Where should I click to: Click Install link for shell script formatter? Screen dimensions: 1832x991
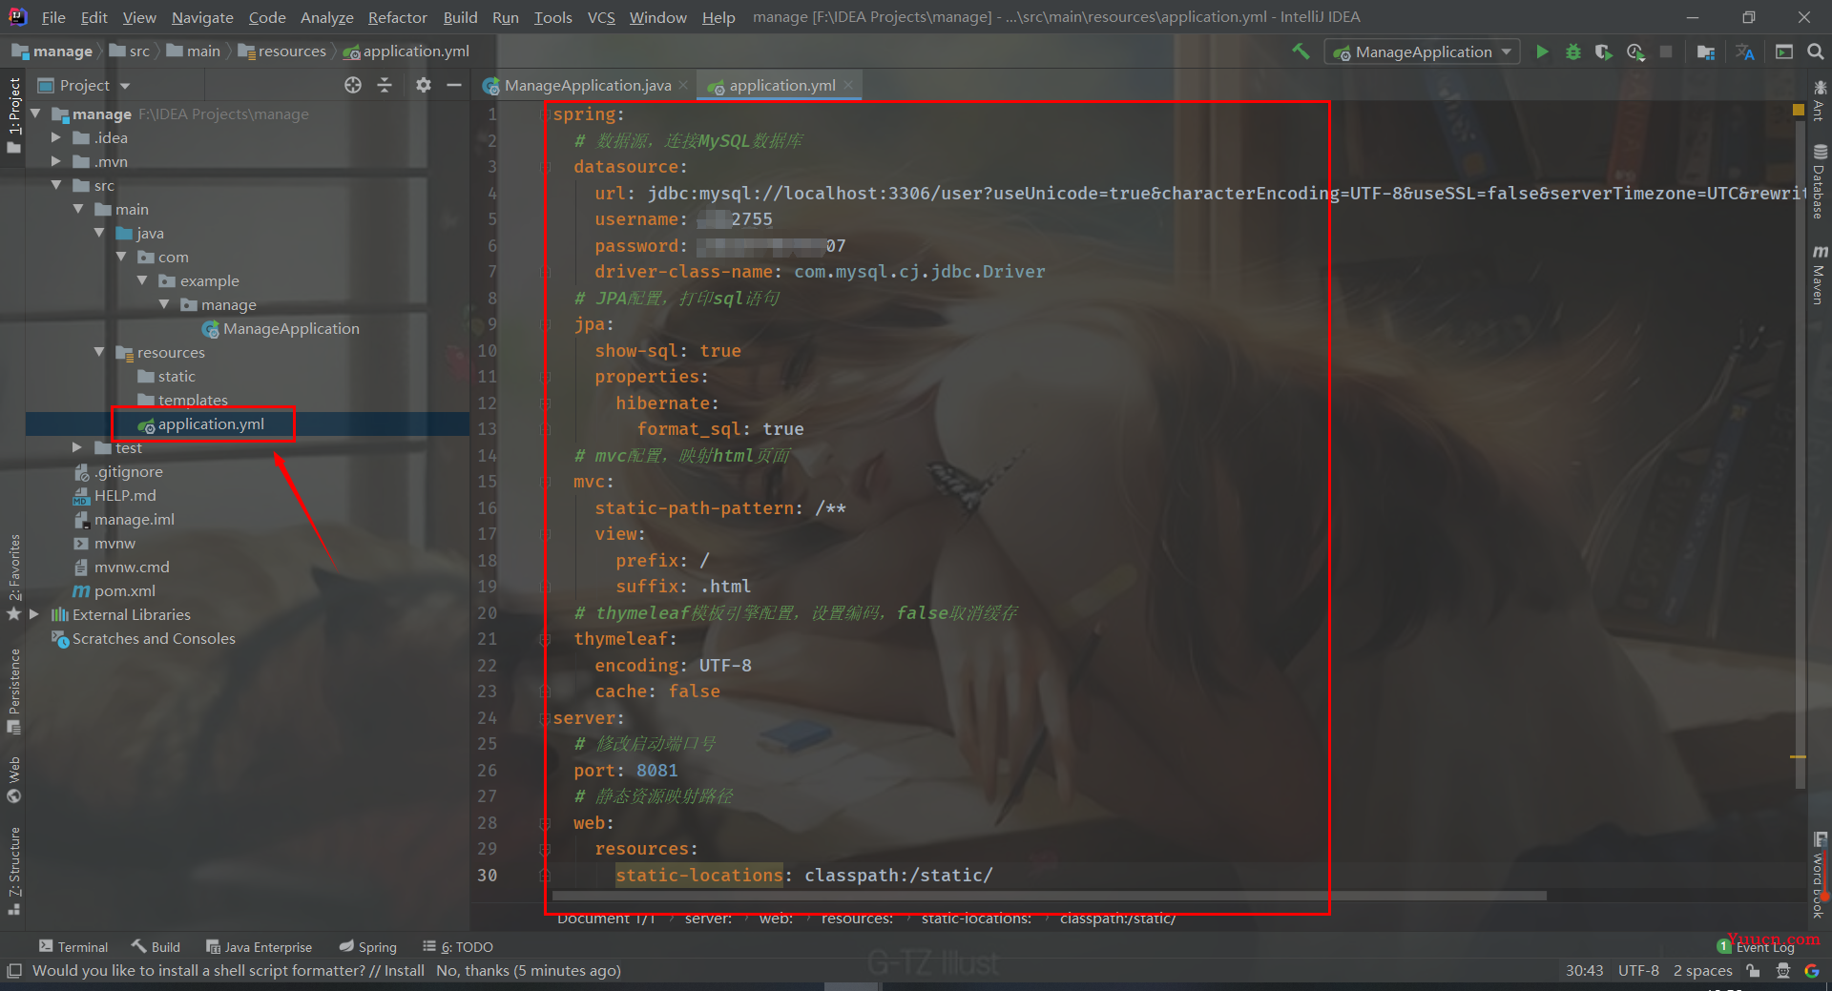[404, 971]
